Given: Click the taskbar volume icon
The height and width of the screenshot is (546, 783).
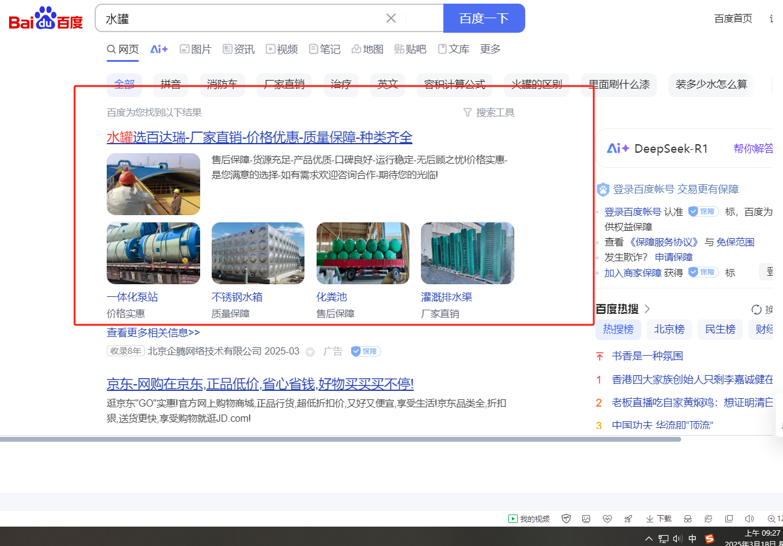Looking at the screenshot, I should pos(677,539).
